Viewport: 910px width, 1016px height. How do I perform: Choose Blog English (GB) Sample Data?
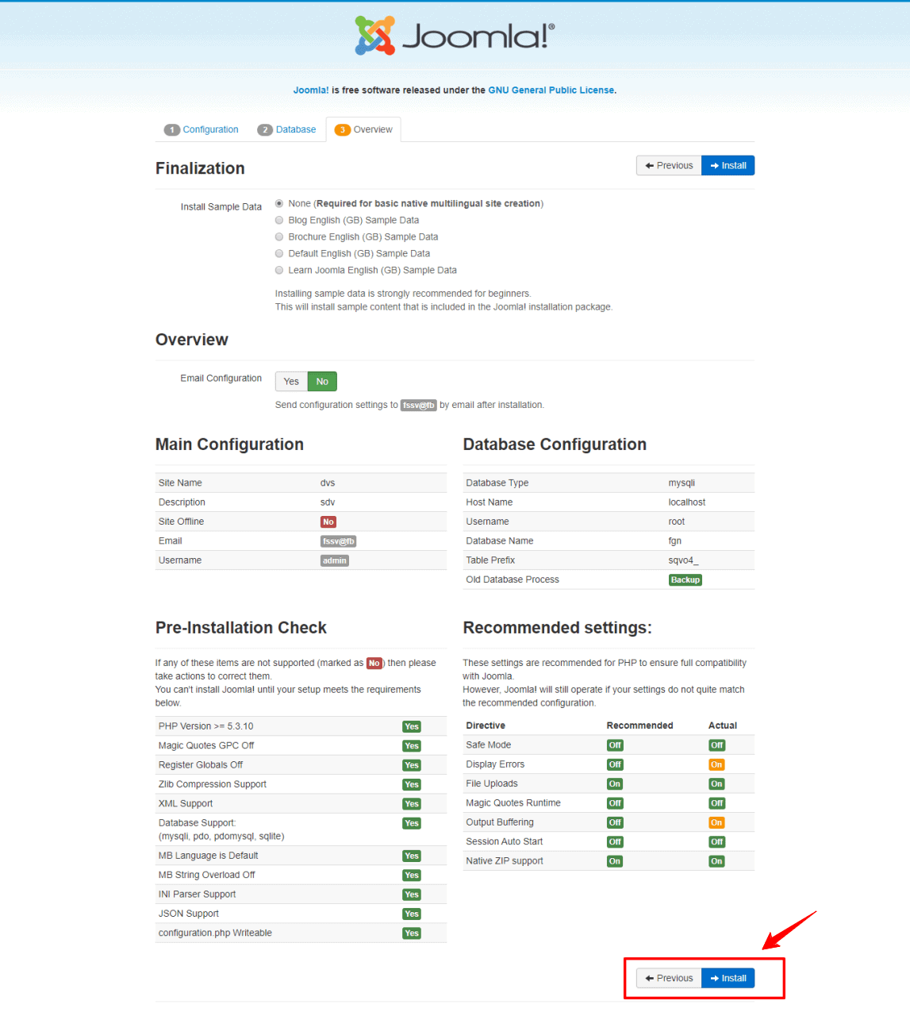[279, 221]
